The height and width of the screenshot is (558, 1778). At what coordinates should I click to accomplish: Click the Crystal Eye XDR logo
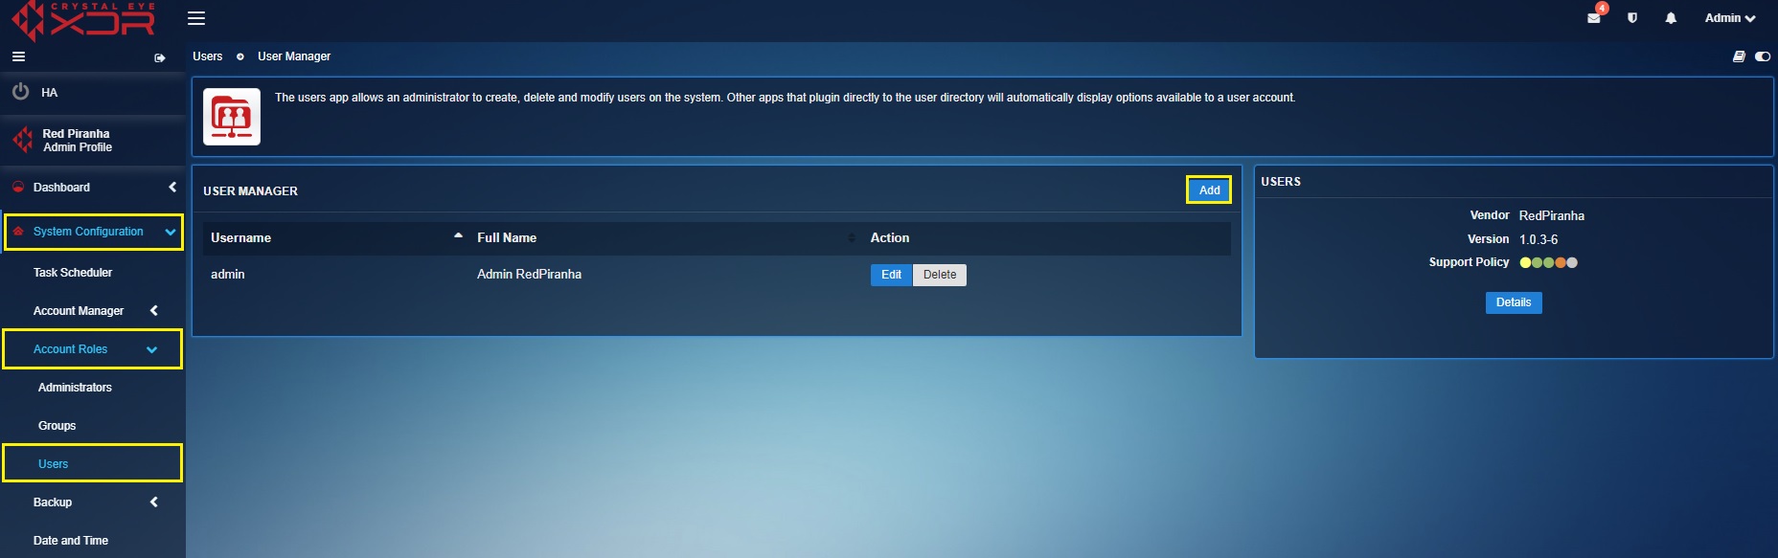point(82,20)
